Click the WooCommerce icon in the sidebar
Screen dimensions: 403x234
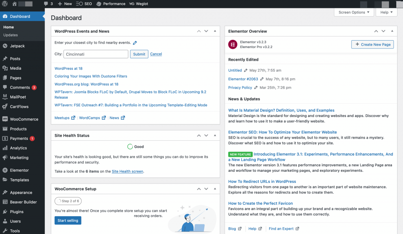[5, 119]
